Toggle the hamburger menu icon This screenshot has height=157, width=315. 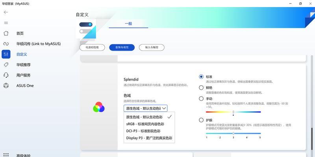[6, 23]
